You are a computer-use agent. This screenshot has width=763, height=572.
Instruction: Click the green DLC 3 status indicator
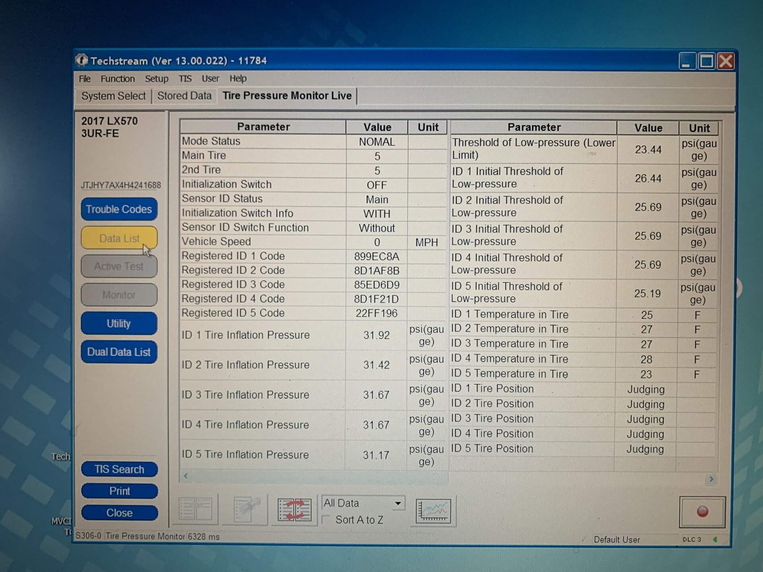tap(715, 539)
